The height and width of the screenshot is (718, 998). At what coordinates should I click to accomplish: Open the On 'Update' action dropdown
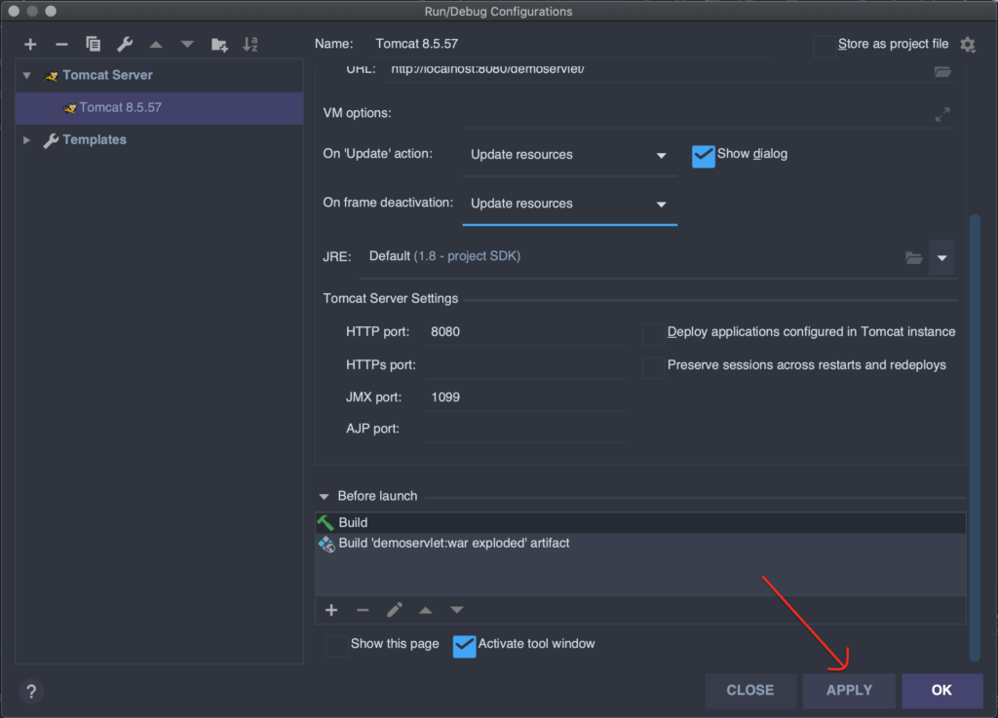(569, 155)
